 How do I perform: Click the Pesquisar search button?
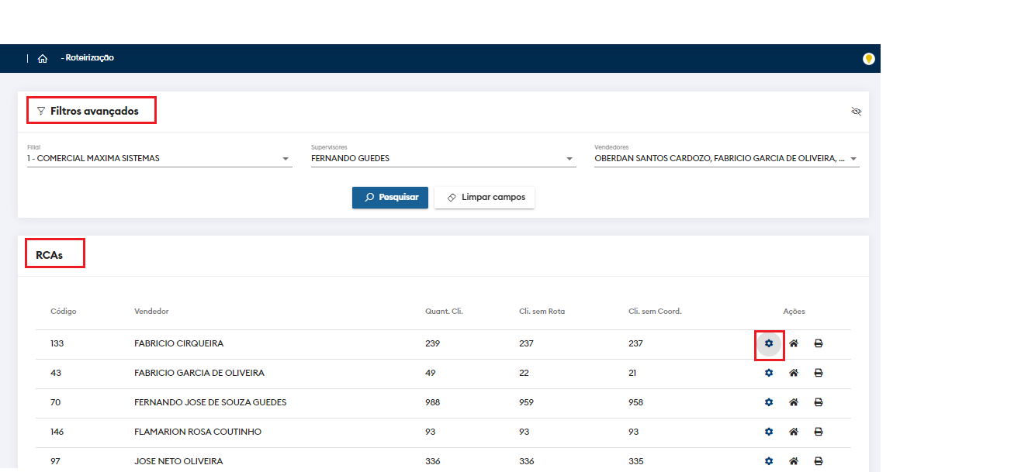coord(390,198)
